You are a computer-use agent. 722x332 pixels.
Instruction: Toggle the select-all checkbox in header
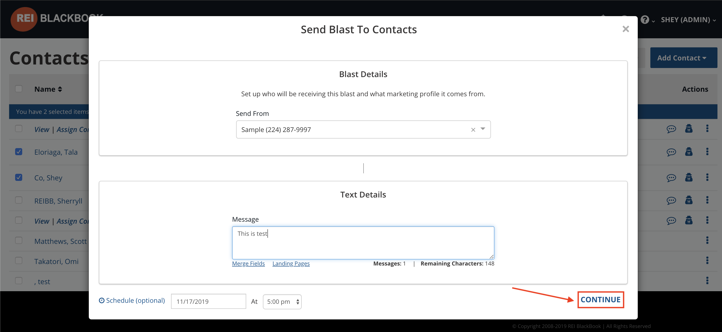(x=18, y=89)
